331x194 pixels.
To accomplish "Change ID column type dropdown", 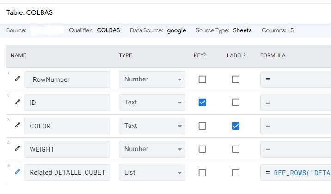I will (x=152, y=103).
